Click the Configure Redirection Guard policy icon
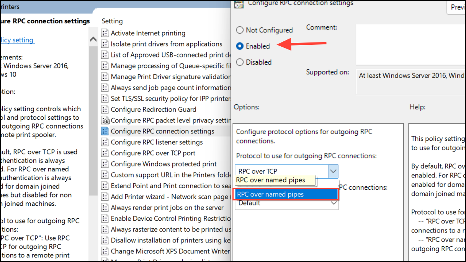Viewport: 466px width, 262px height. (105, 109)
